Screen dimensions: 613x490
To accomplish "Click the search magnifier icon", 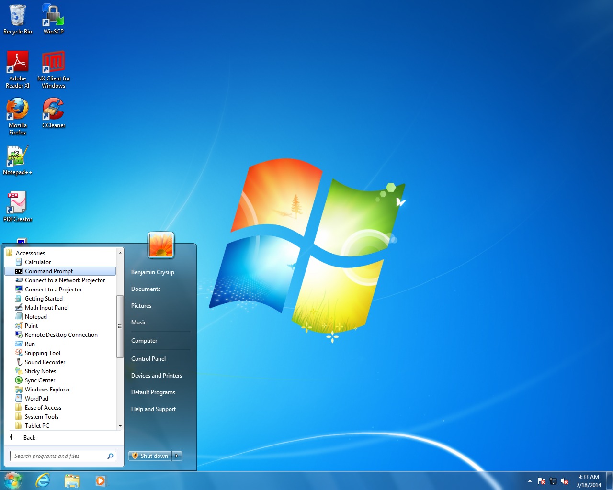I will click(x=111, y=456).
